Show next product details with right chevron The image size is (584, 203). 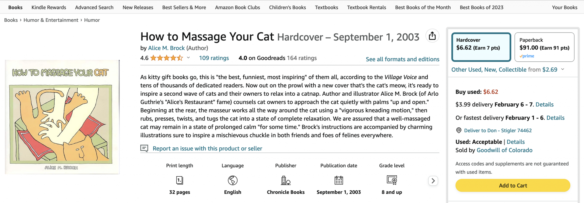click(x=433, y=181)
